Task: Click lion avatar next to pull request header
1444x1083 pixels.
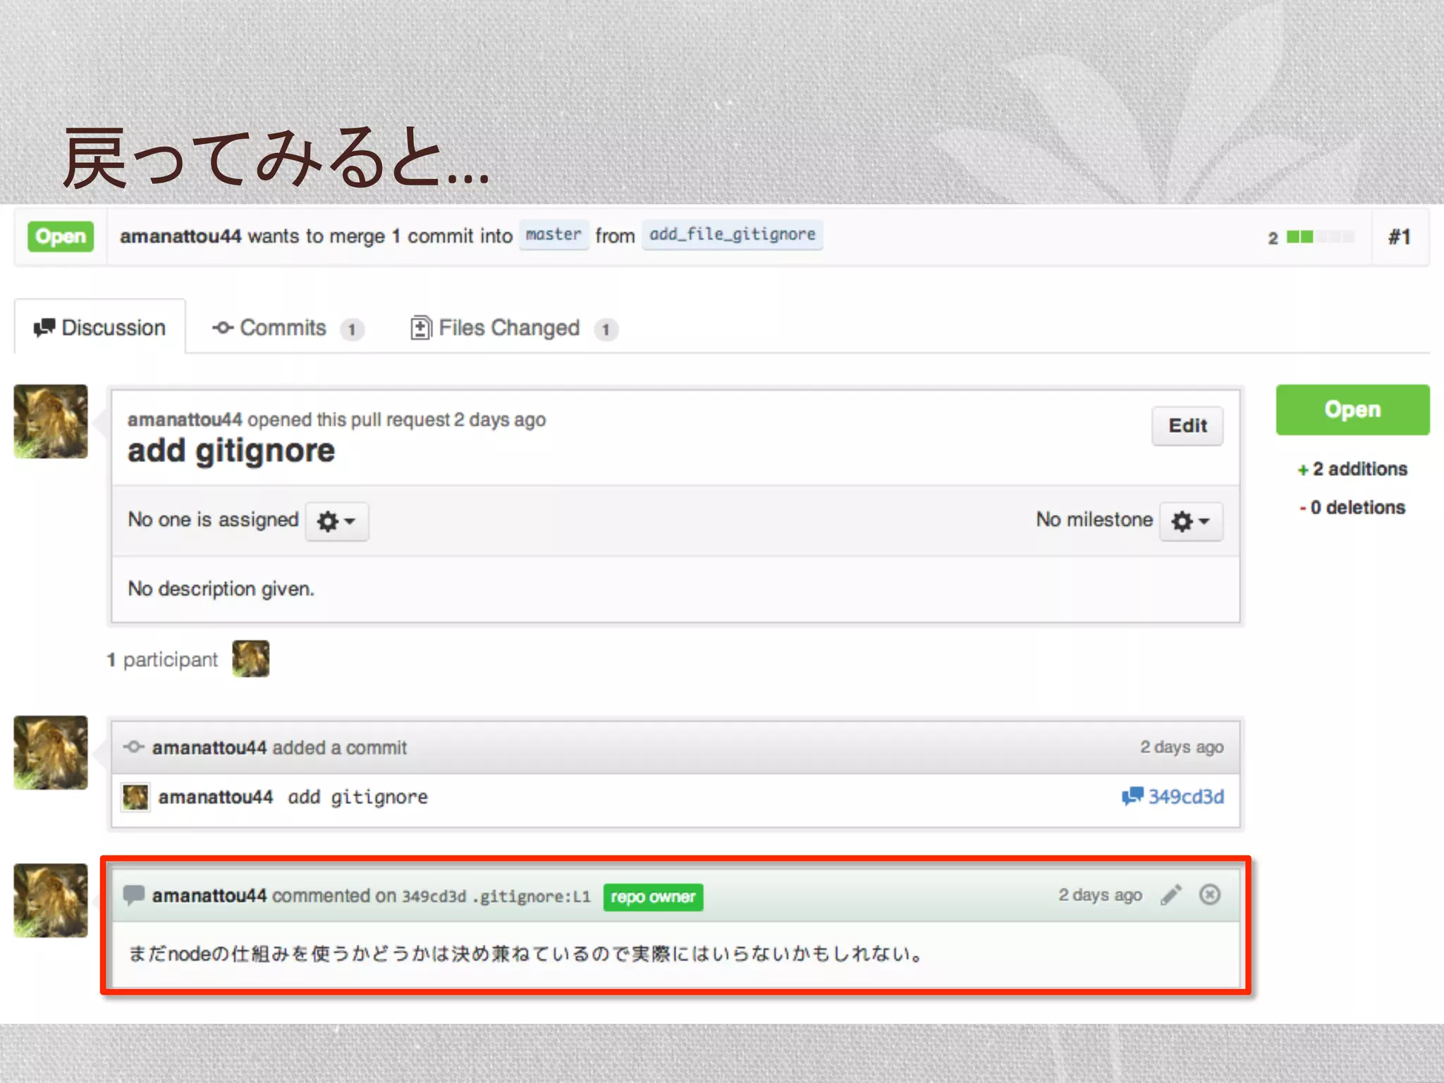Action: pos(51,421)
